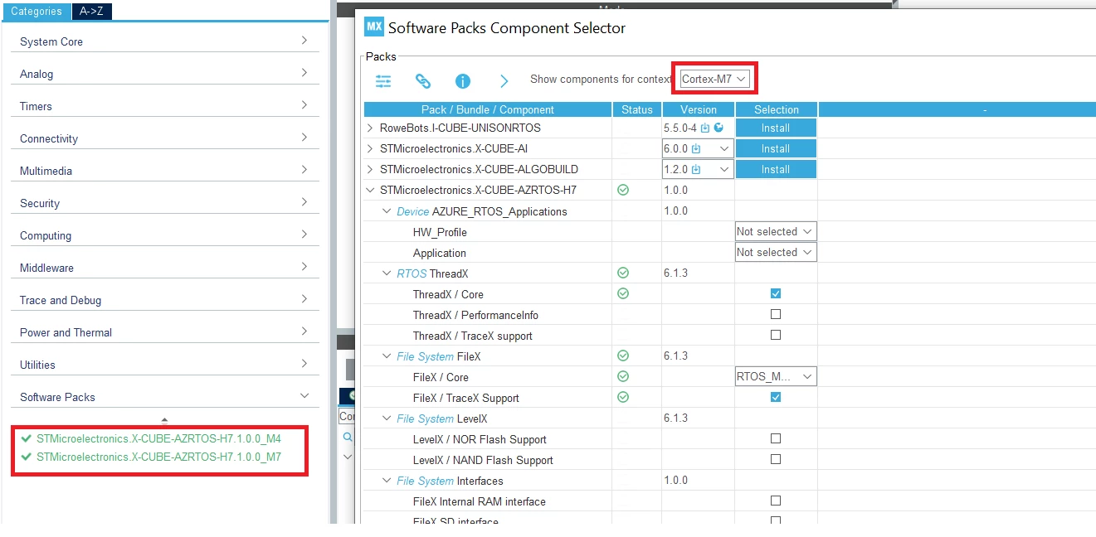Image resolution: width=1096 pixels, height=537 pixels.
Task: Open the Middleware category
Action: click(x=164, y=268)
